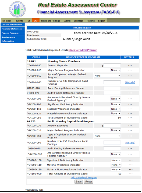
Task: Click A-133 Compliance Audit Findings field under 14.871
Action: (x=112, y=82)
